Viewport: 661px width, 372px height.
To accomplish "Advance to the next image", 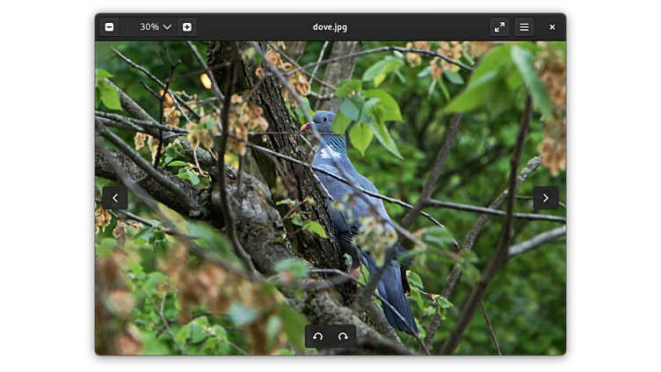I will point(545,198).
